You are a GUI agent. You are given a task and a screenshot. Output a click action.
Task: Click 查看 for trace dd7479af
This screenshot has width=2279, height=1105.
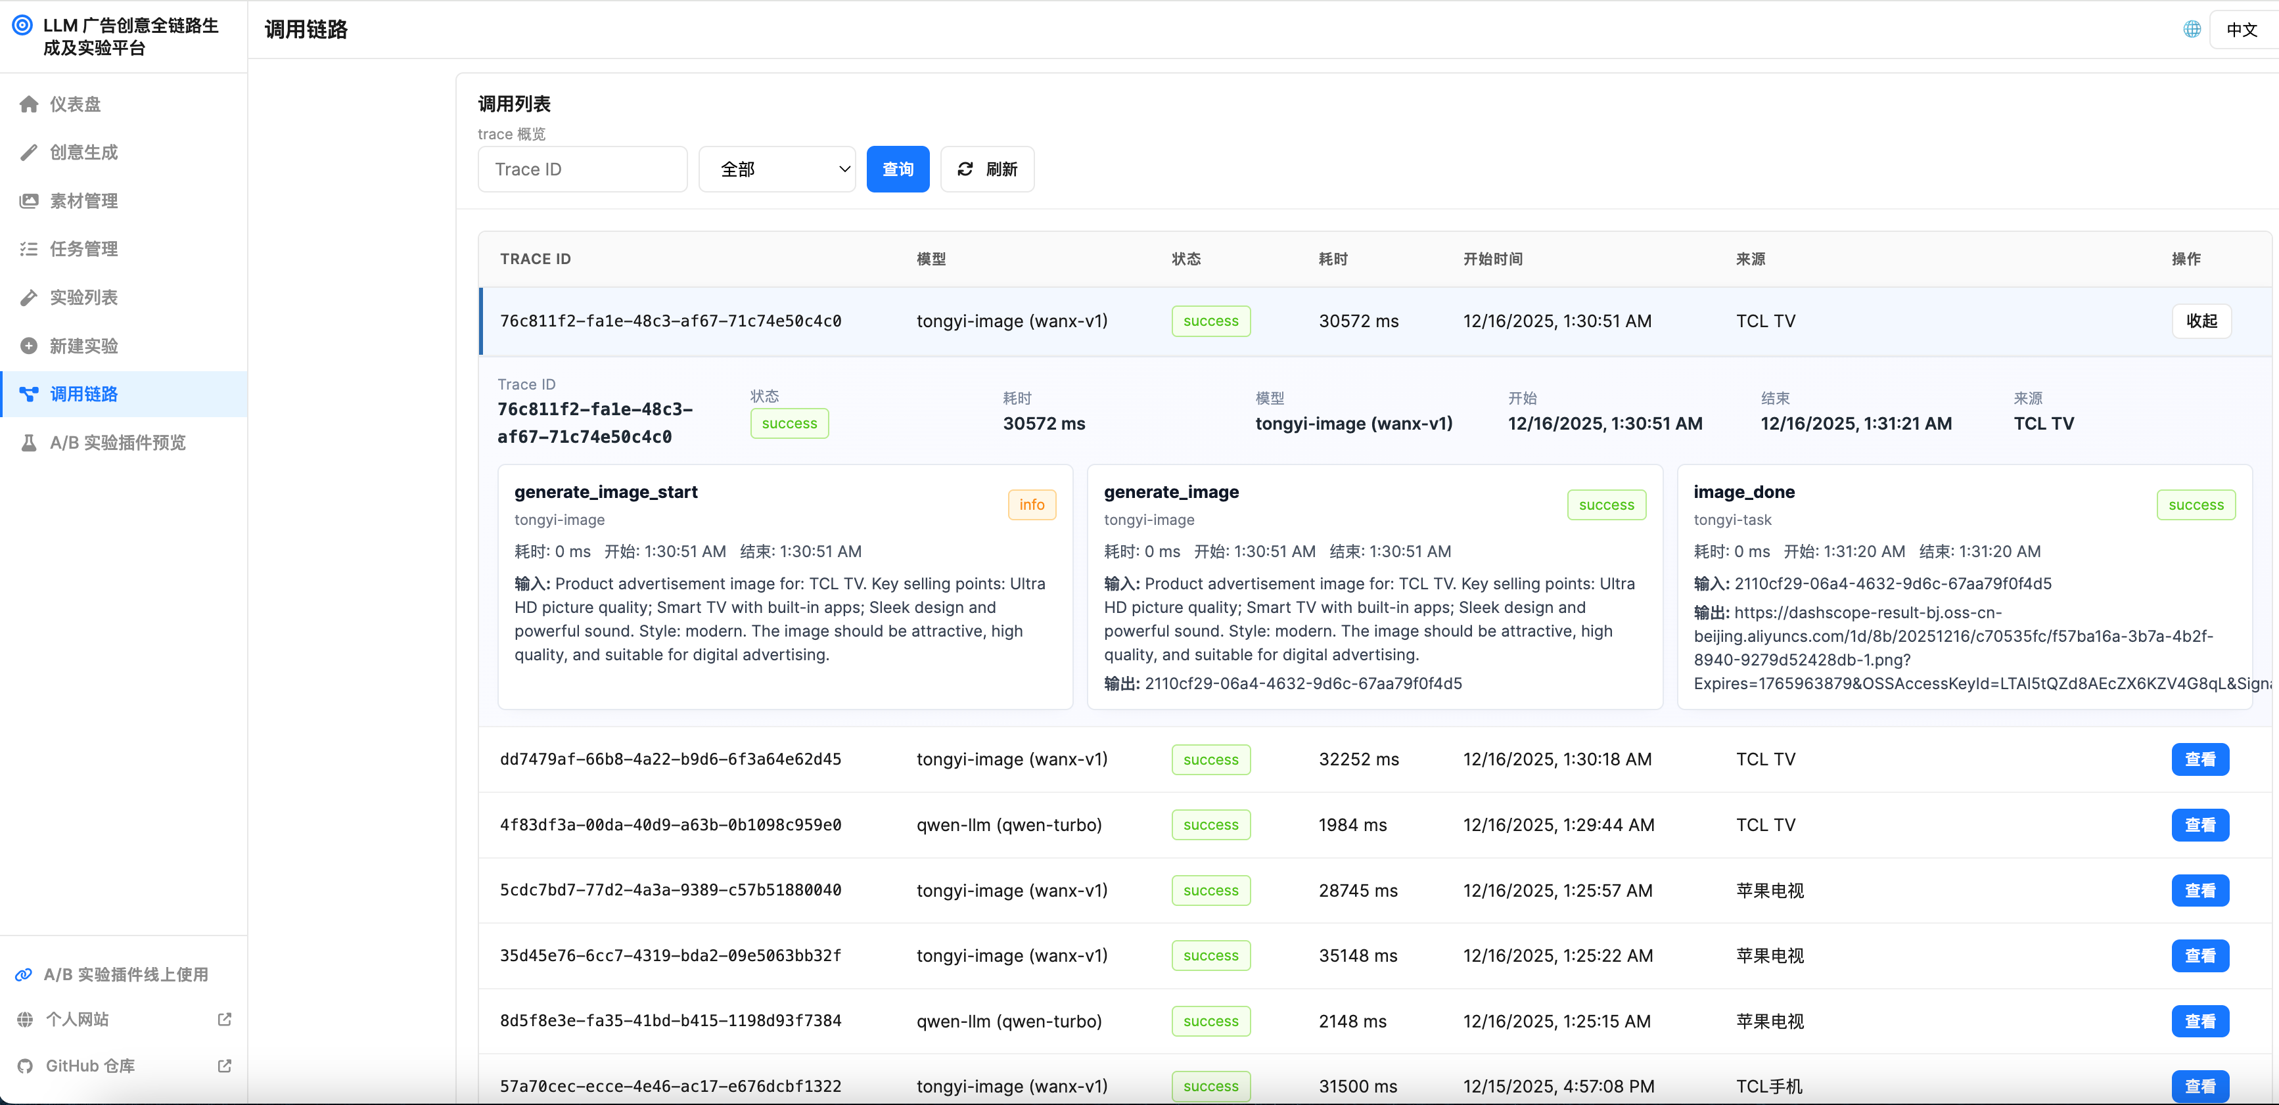pyautogui.click(x=2200, y=759)
